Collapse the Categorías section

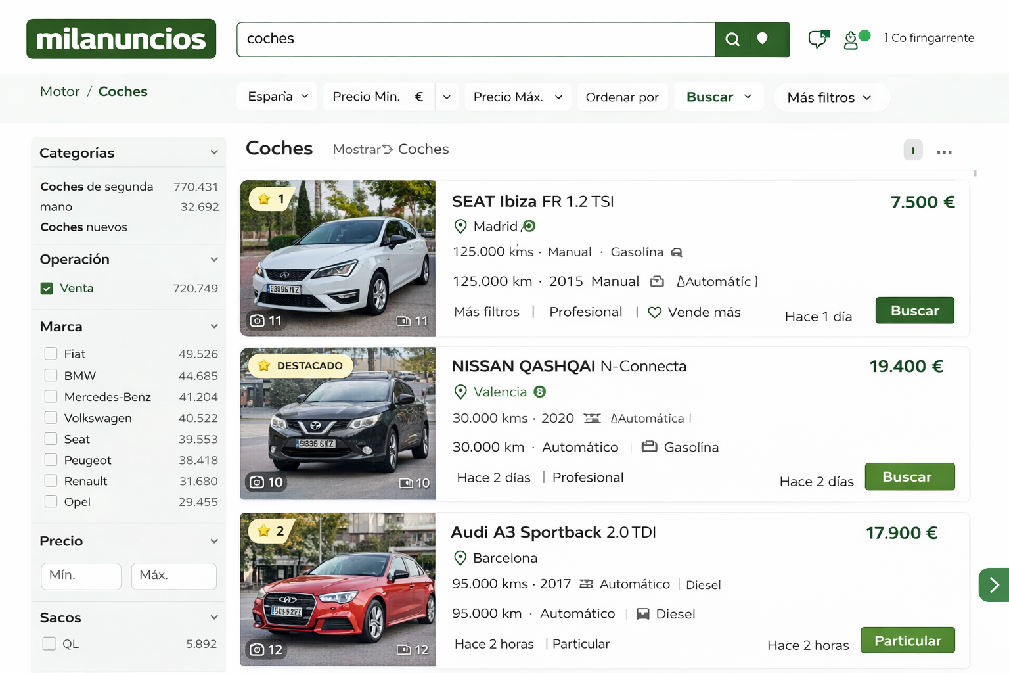pos(214,152)
